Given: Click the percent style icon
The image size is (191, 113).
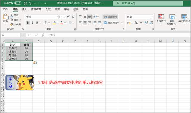Looking at the screenshot, I should 136,23.
